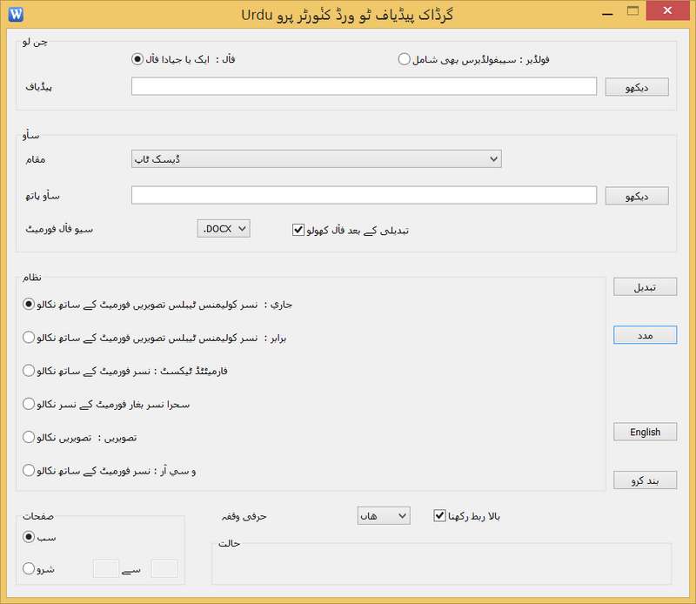The height and width of the screenshot is (604, 696).
Task: Select the folder with subfolders radio option
Action: coord(404,59)
